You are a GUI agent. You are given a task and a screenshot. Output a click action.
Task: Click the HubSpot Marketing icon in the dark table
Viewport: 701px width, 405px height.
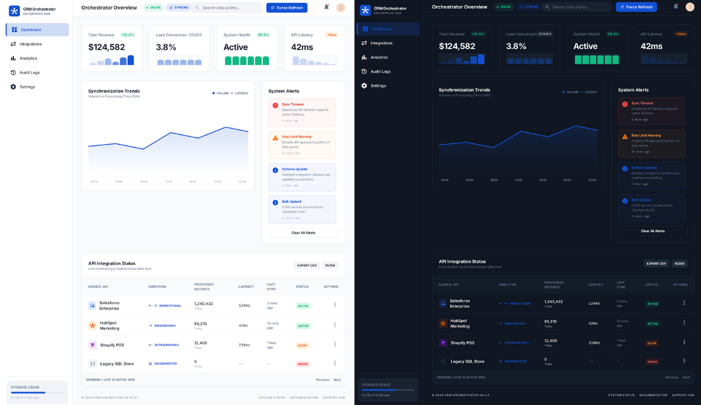pos(443,323)
